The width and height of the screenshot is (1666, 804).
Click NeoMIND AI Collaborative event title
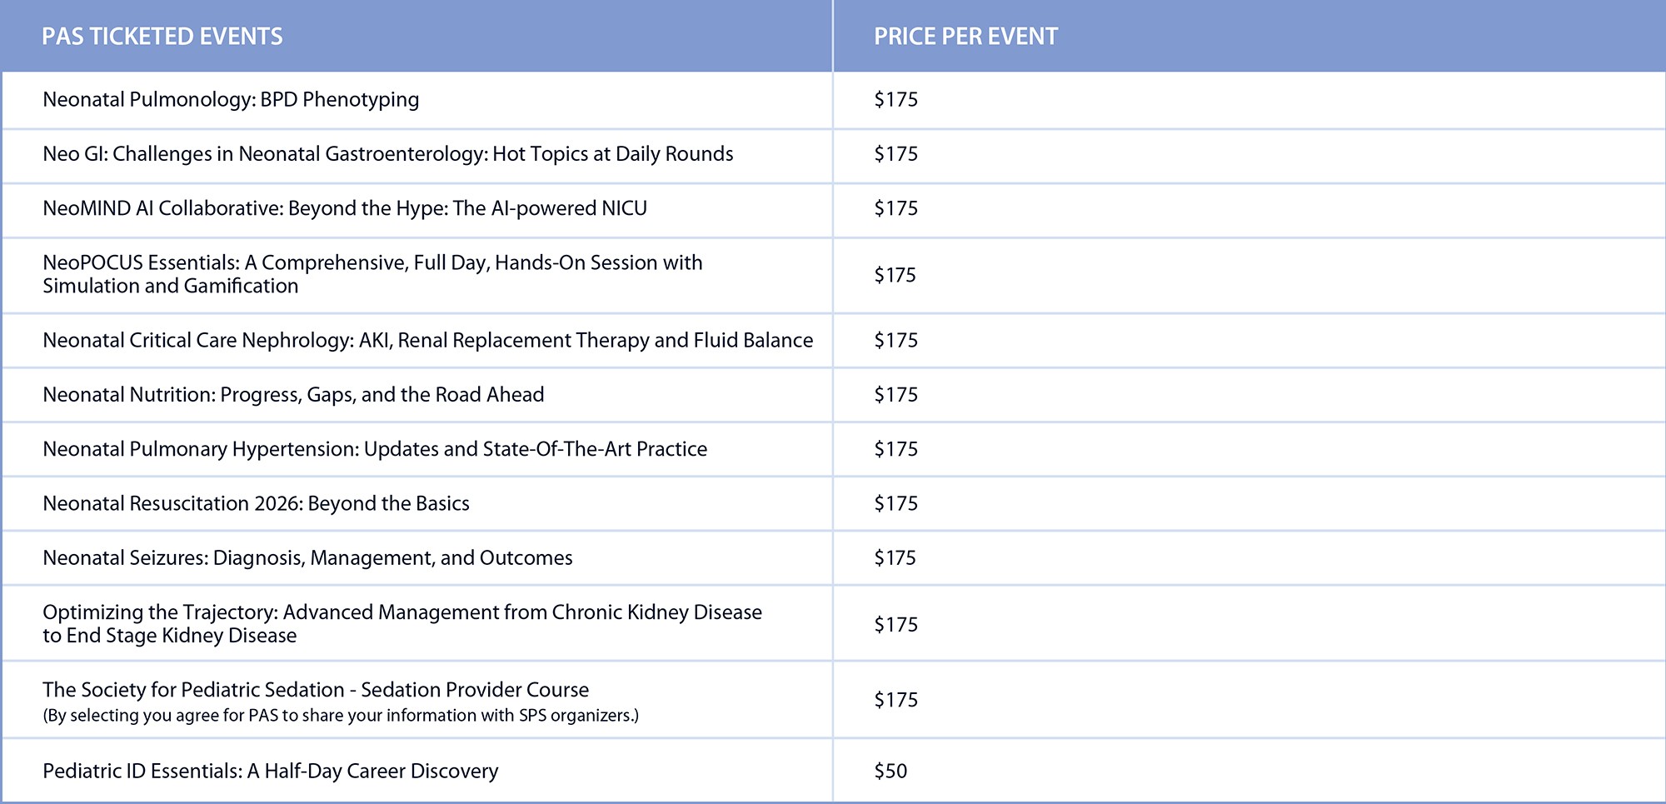pyautogui.click(x=345, y=208)
